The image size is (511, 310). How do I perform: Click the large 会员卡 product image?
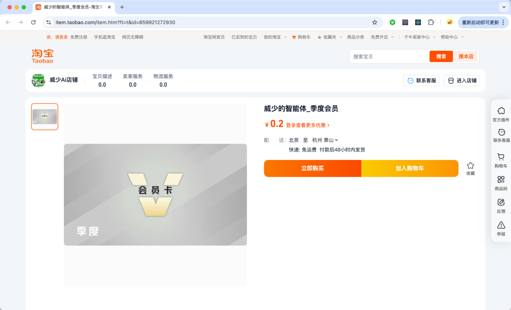[x=155, y=195]
